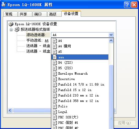Image resolution: width=139 pixels, height=129 pixels.
Task: Click page icon next to PRC 32K(大)
Action: [55, 117]
